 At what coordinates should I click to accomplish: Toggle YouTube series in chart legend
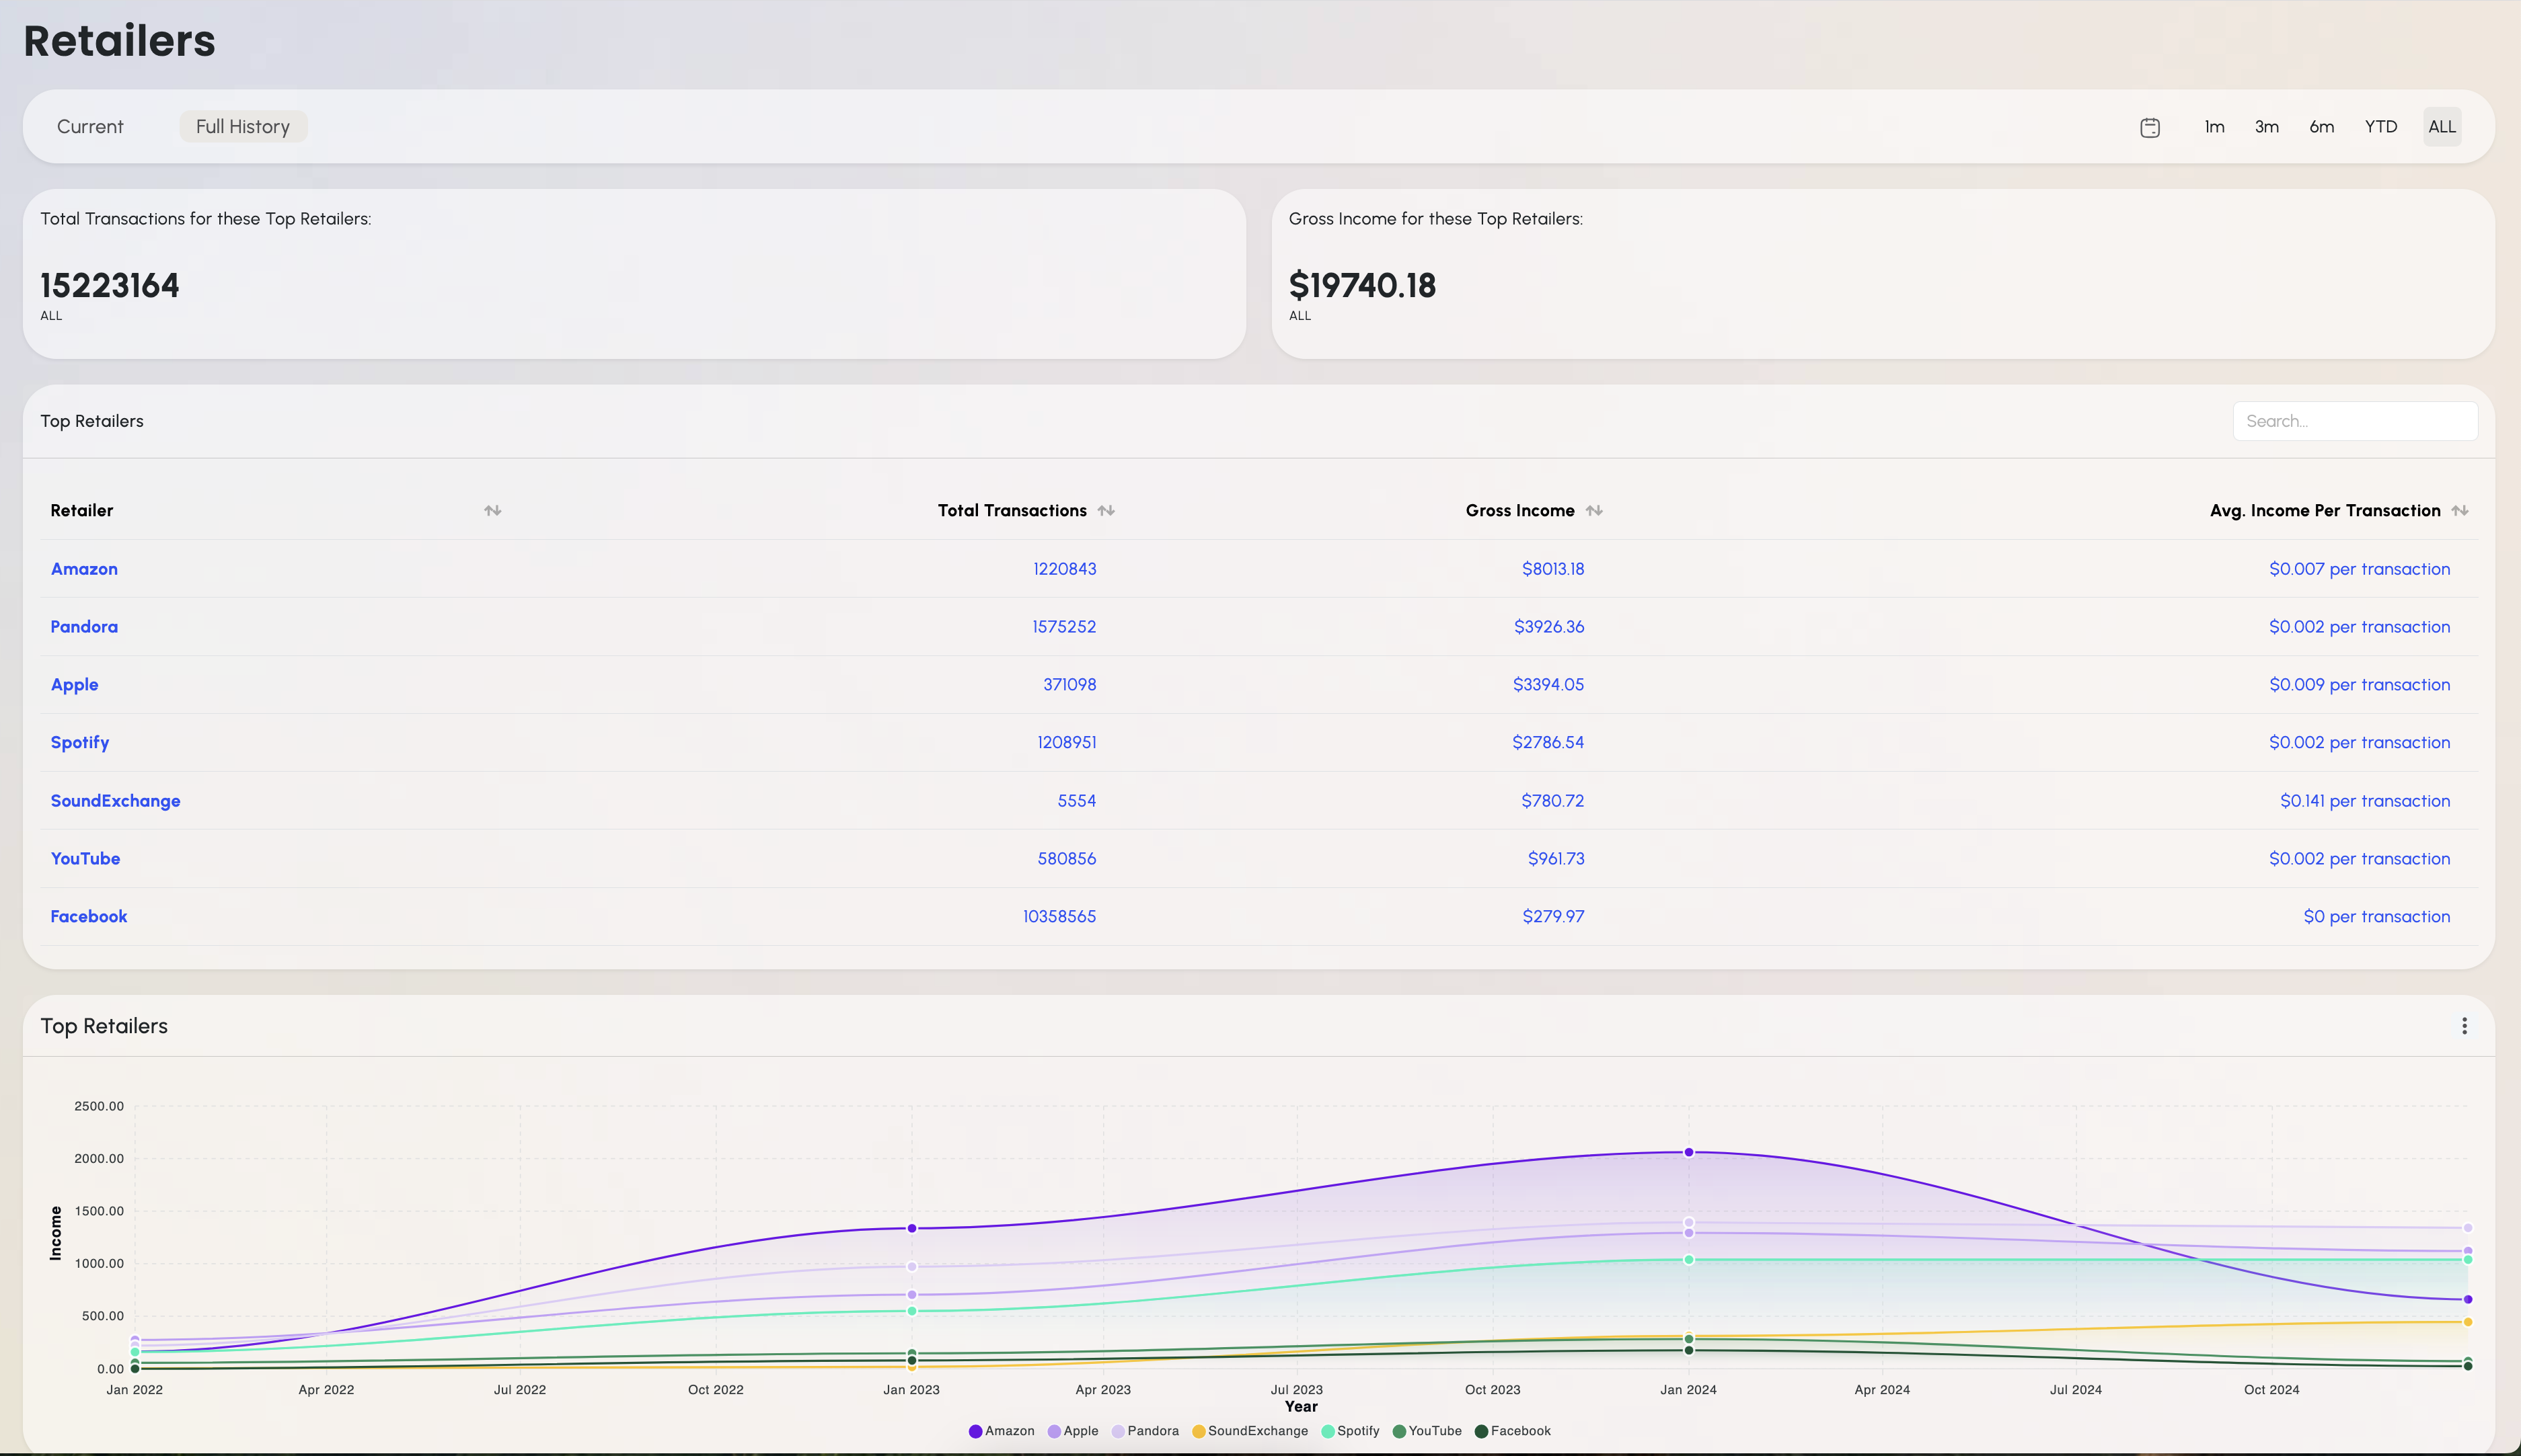pyautogui.click(x=1427, y=1431)
